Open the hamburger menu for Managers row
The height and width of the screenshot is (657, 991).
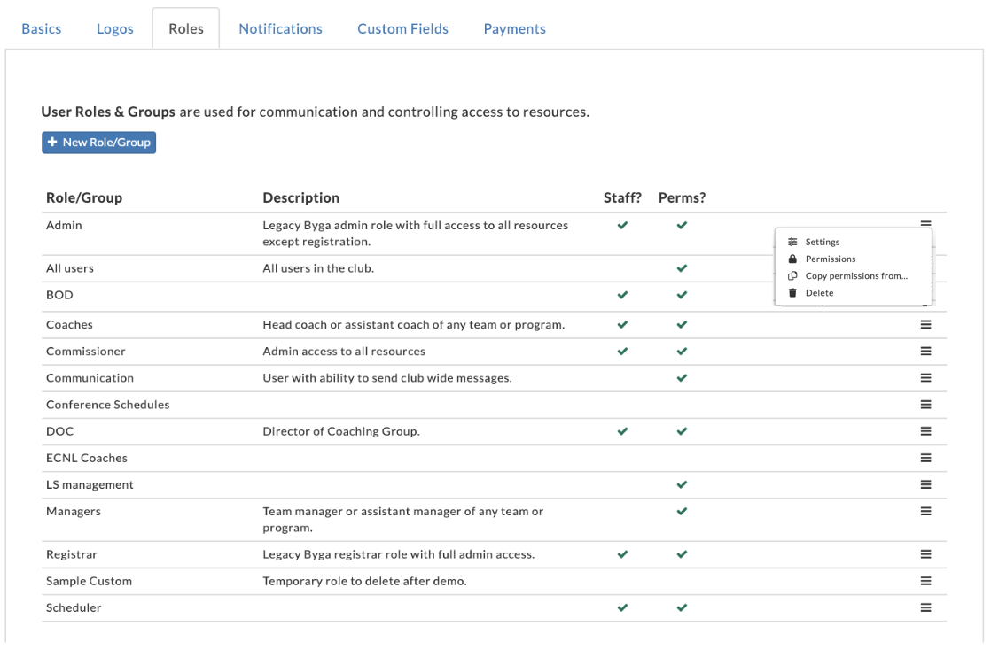tap(925, 511)
